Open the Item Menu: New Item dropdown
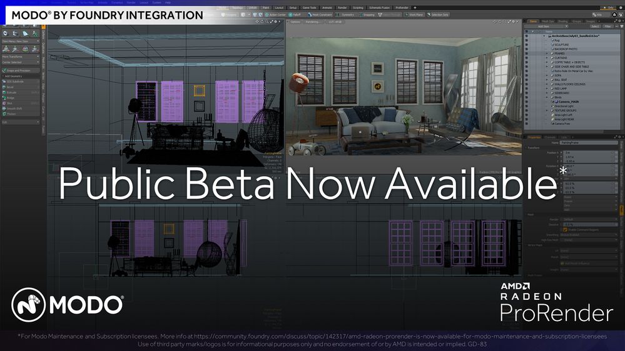Screen dimensions: 625x351 [x=21, y=41]
